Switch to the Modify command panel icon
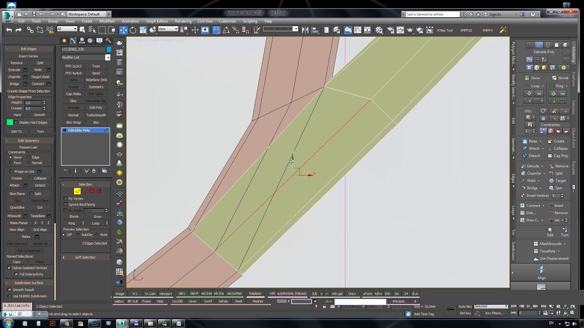This screenshot has width=584, height=328. (73, 41)
